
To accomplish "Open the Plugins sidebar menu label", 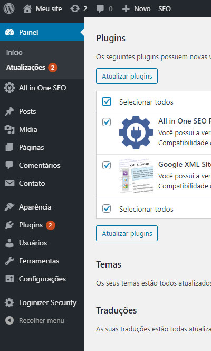I will point(31,225).
